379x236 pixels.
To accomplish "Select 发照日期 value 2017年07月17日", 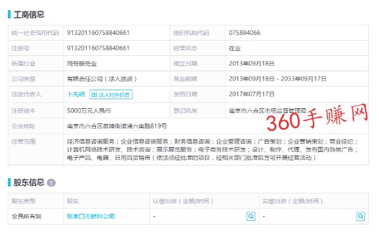I will pyautogui.click(x=251, y=94).
